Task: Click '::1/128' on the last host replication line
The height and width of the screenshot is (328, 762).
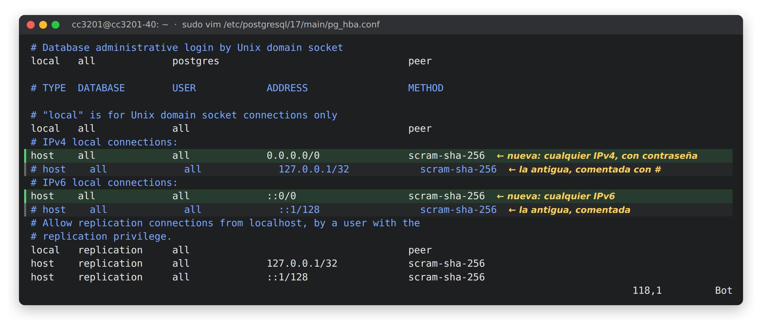Action: tap(287, 277)
